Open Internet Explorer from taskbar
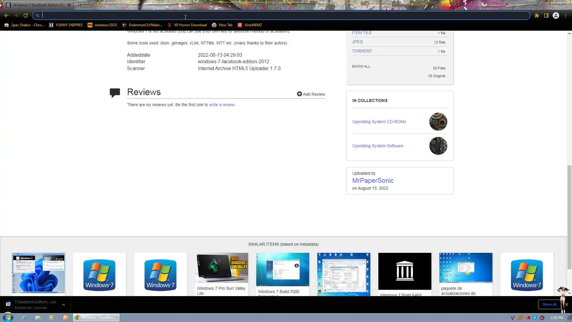The image size is (572, 322). 24,318
